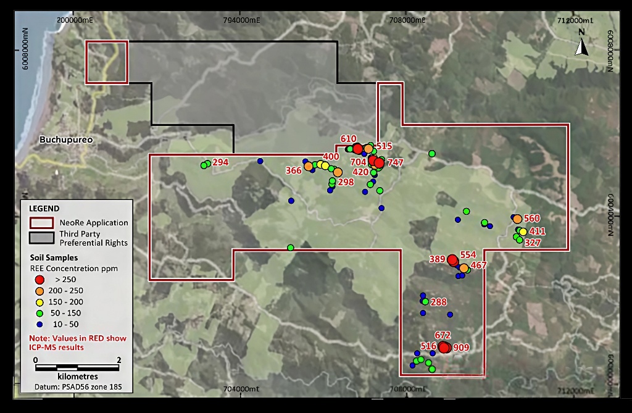The height and width of the screenshot is (413, 632).
Task: Click the NeoRe Application legend box
Action: pyautogui.click(x=41, y=223)
